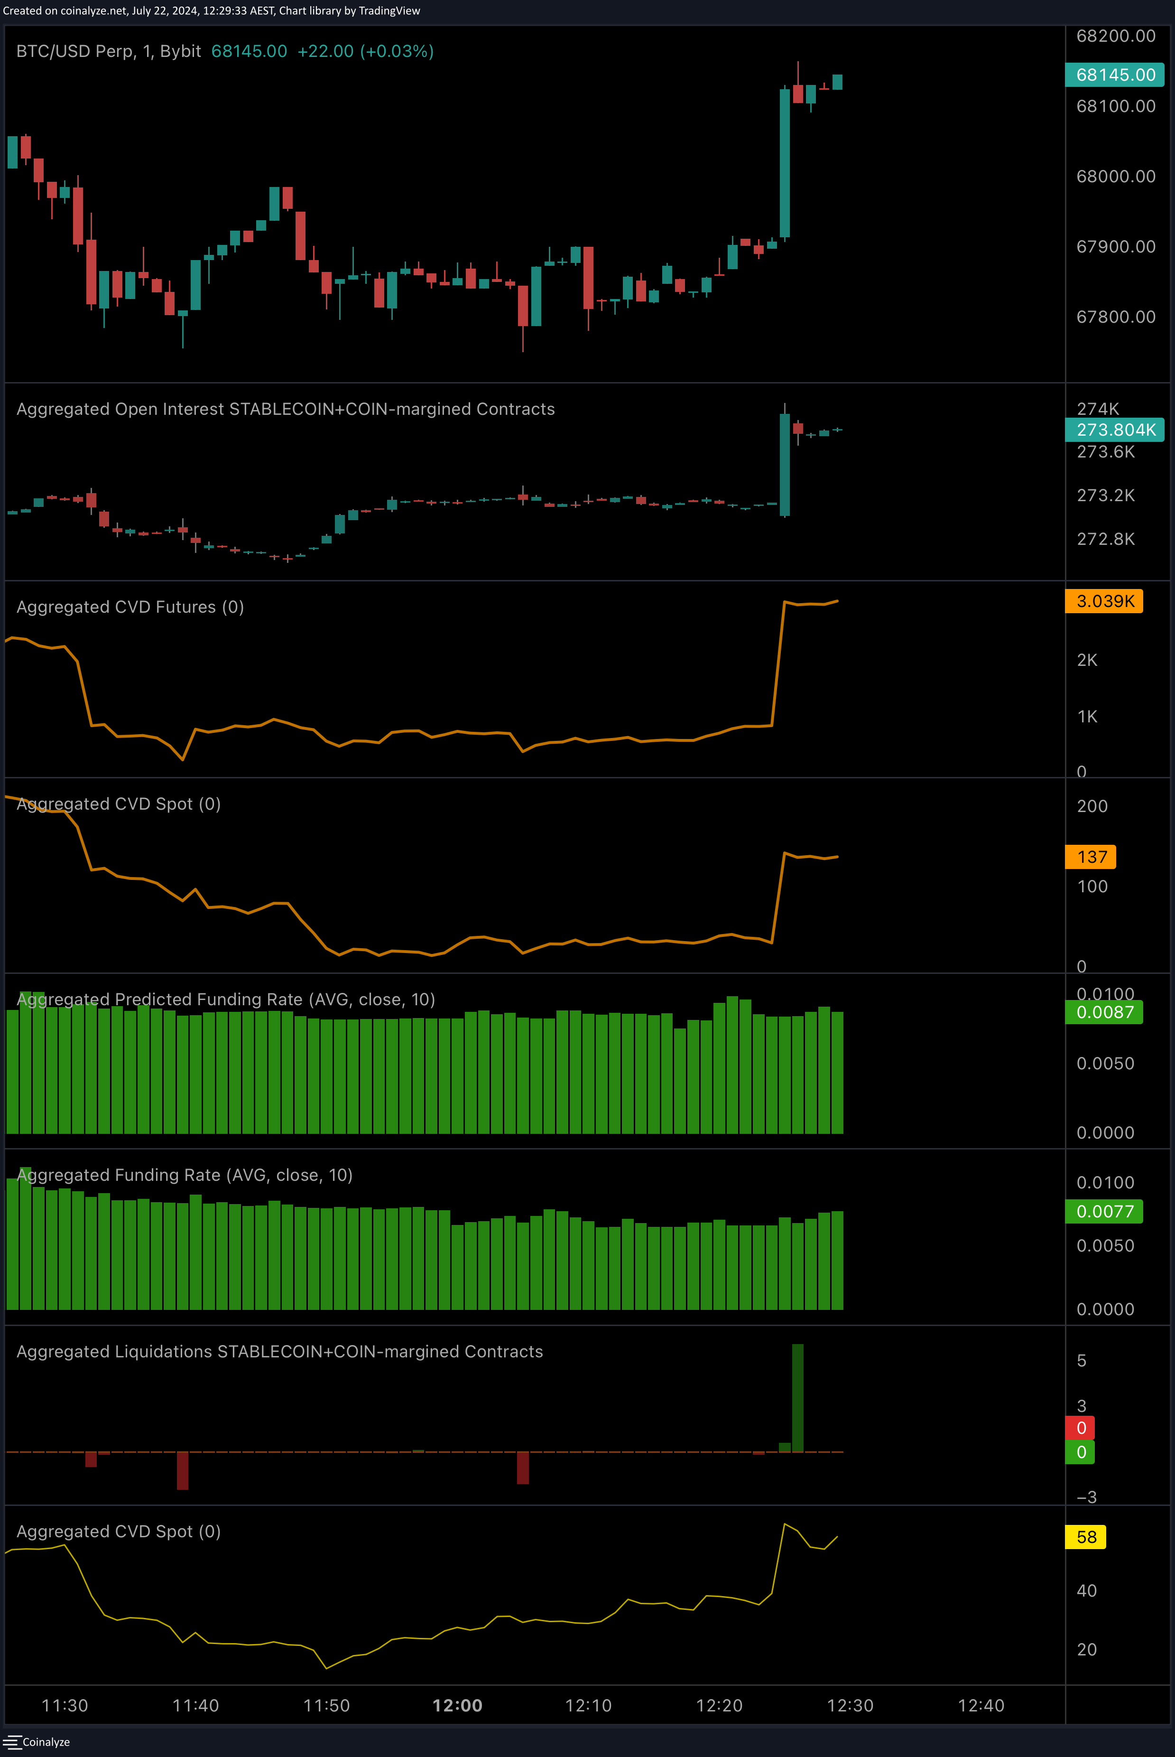Screen dimensions: 1175x1757
Task: Click the bottom yellow Aggregated CVD Spot title
Action: click(x=119, y=1532)
